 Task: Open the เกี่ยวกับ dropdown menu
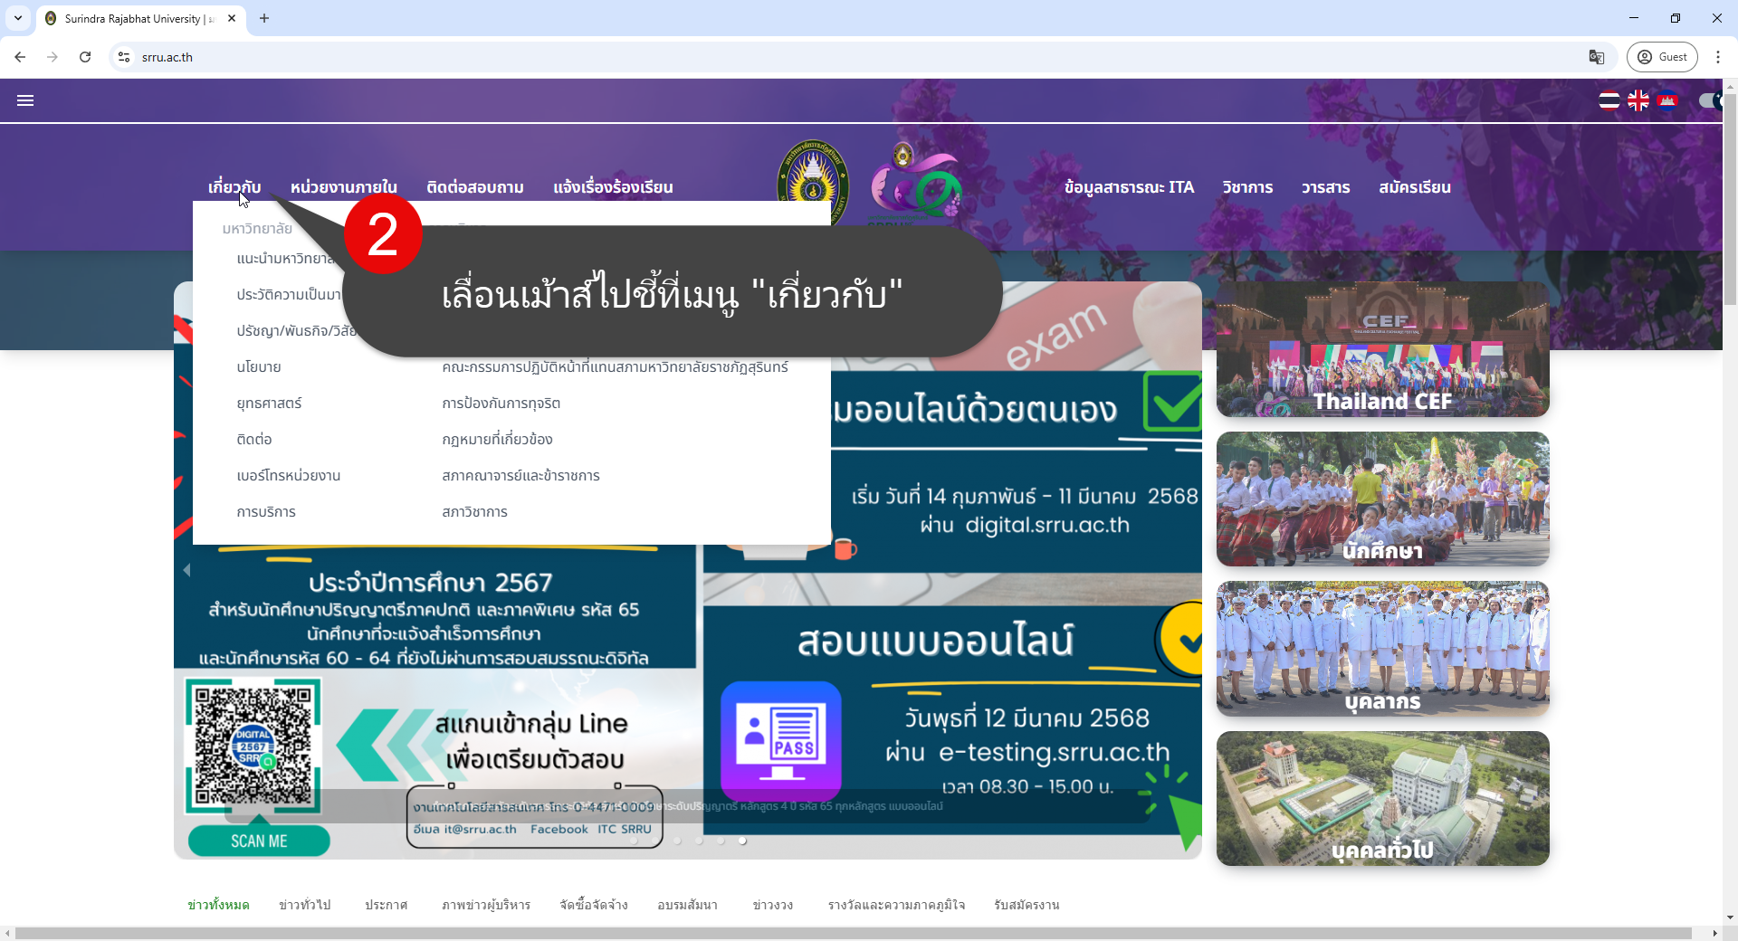click(234, 187)
